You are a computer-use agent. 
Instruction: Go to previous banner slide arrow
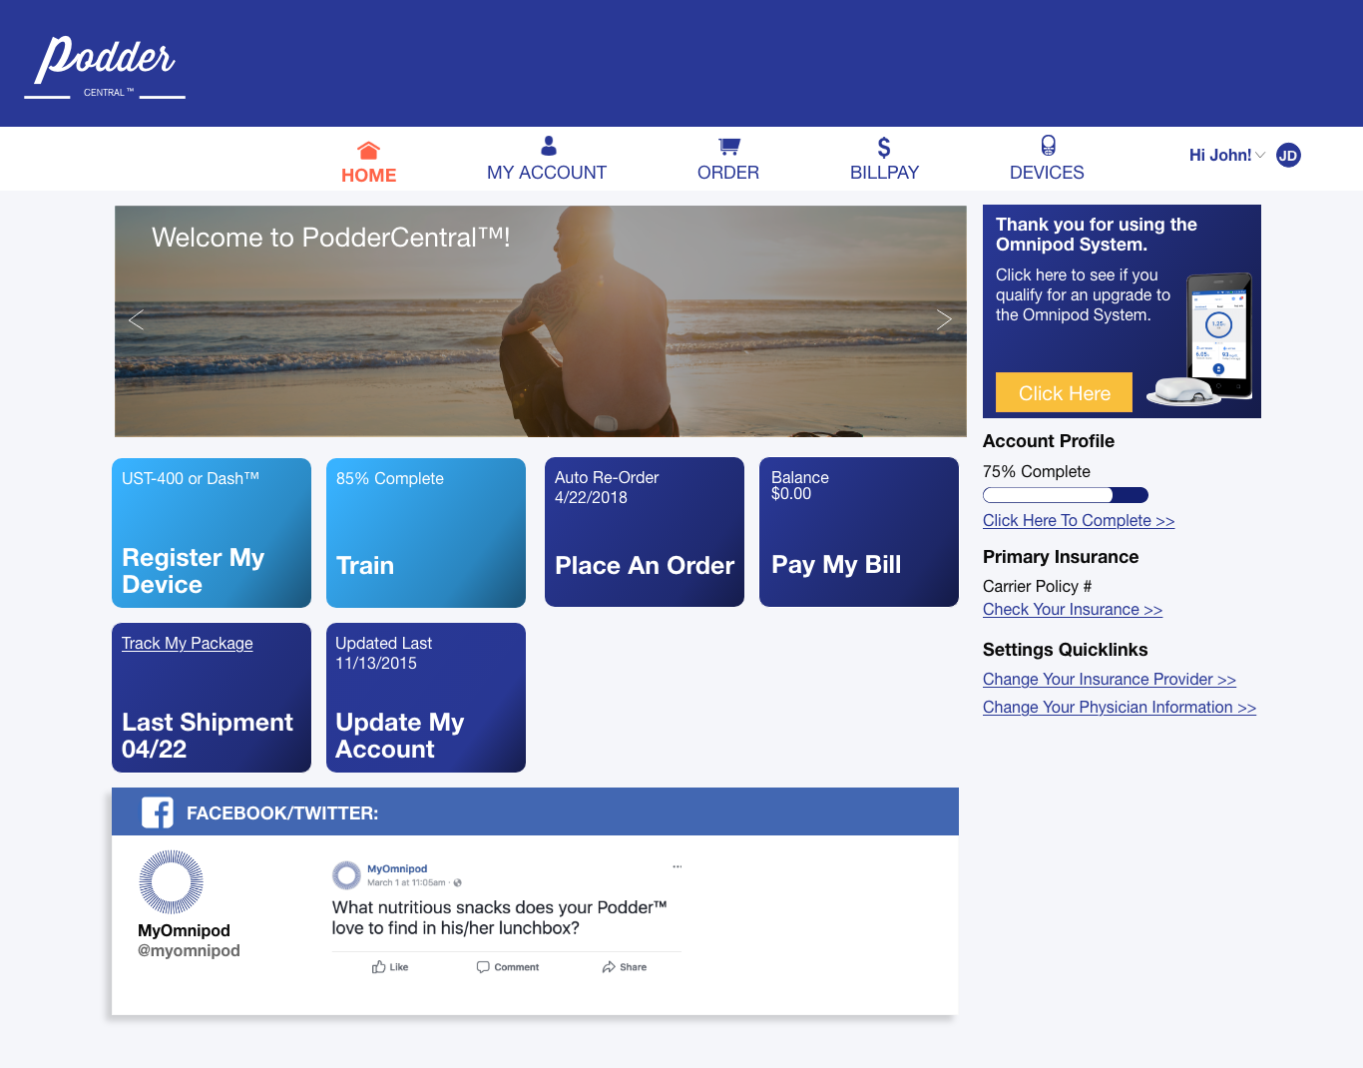point(137,320)
